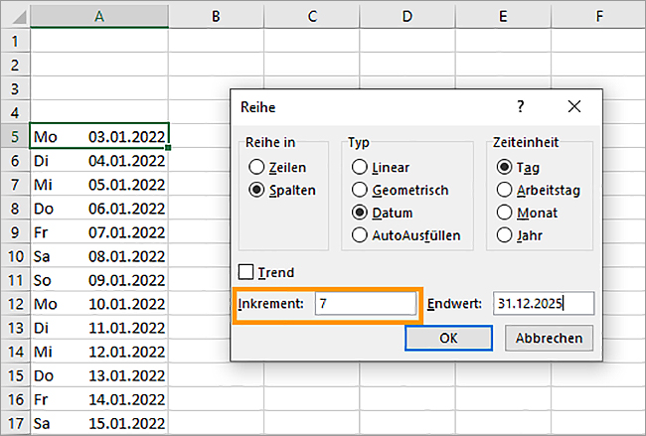The image size is (646, 436).
Task: Choose the Linear series type
Action: (359, 168)
